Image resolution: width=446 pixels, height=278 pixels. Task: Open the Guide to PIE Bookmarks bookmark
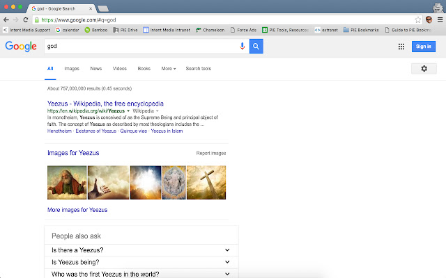click(408, 30)
